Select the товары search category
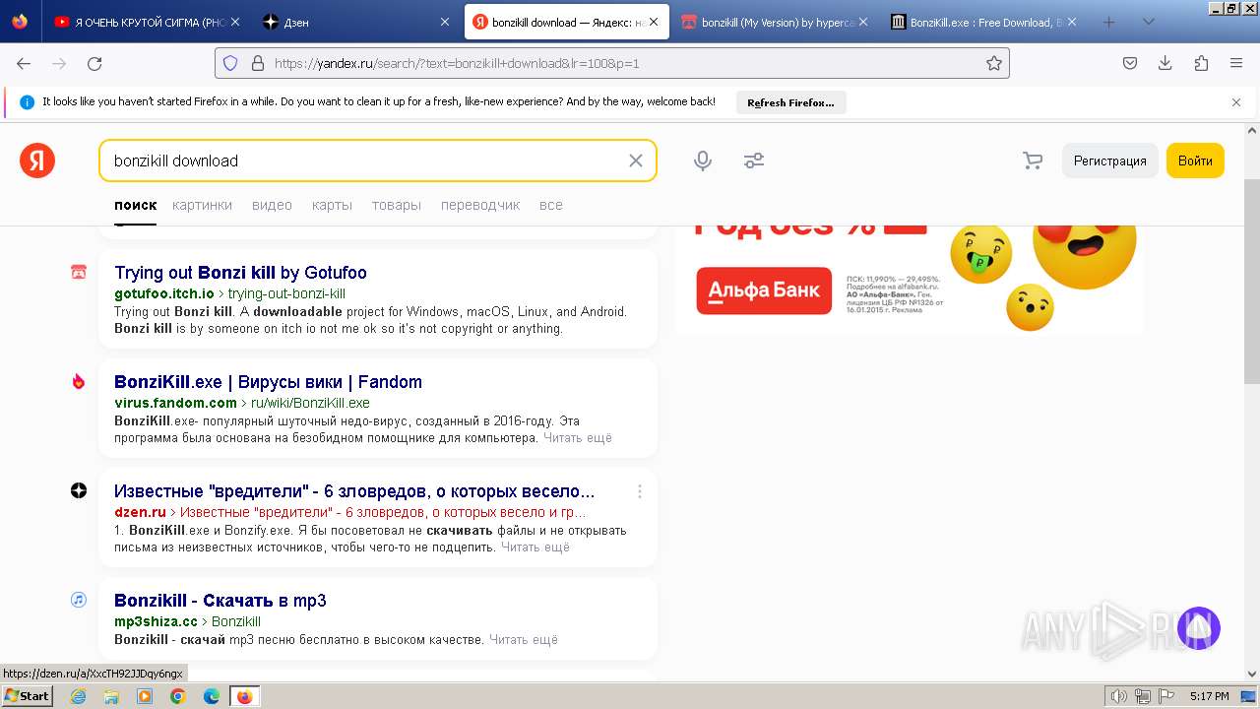Image resolution: width=1260 pixels, height=709 pixels. tap(397, 205)
